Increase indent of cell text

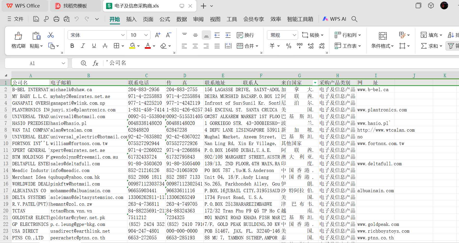[x=228, y=35]
